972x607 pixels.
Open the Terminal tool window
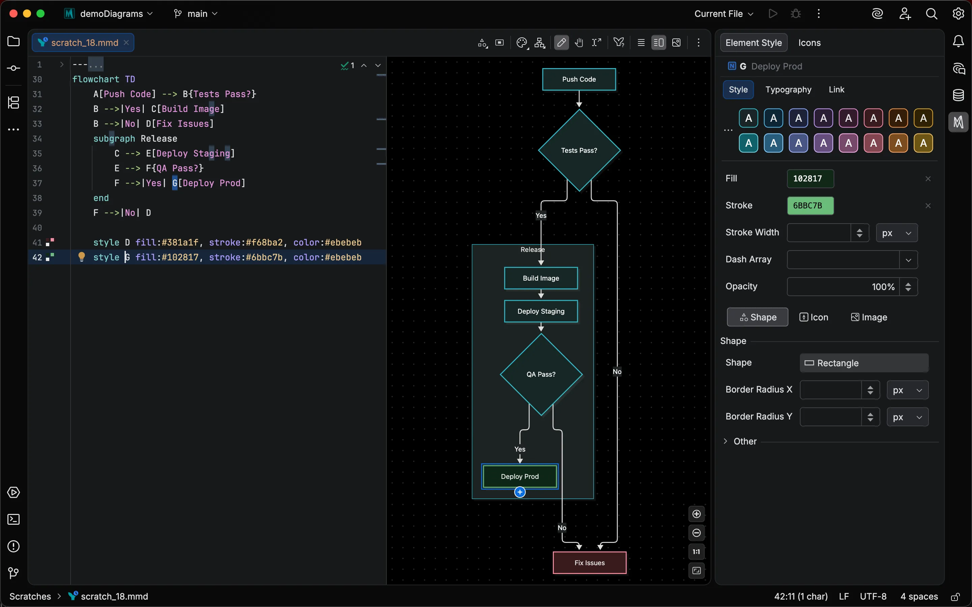pos(13,519)
